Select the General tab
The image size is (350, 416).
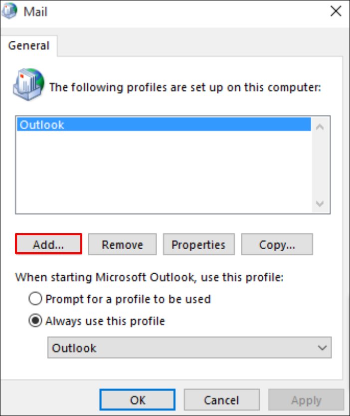(x=28, y=46)
